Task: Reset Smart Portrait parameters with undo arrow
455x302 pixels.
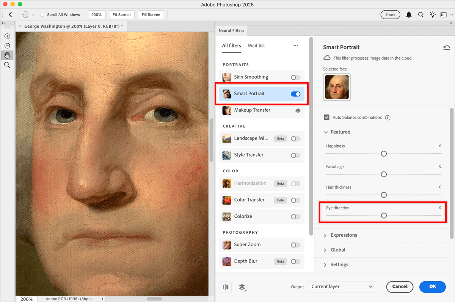Action: (x=447, y=47)
